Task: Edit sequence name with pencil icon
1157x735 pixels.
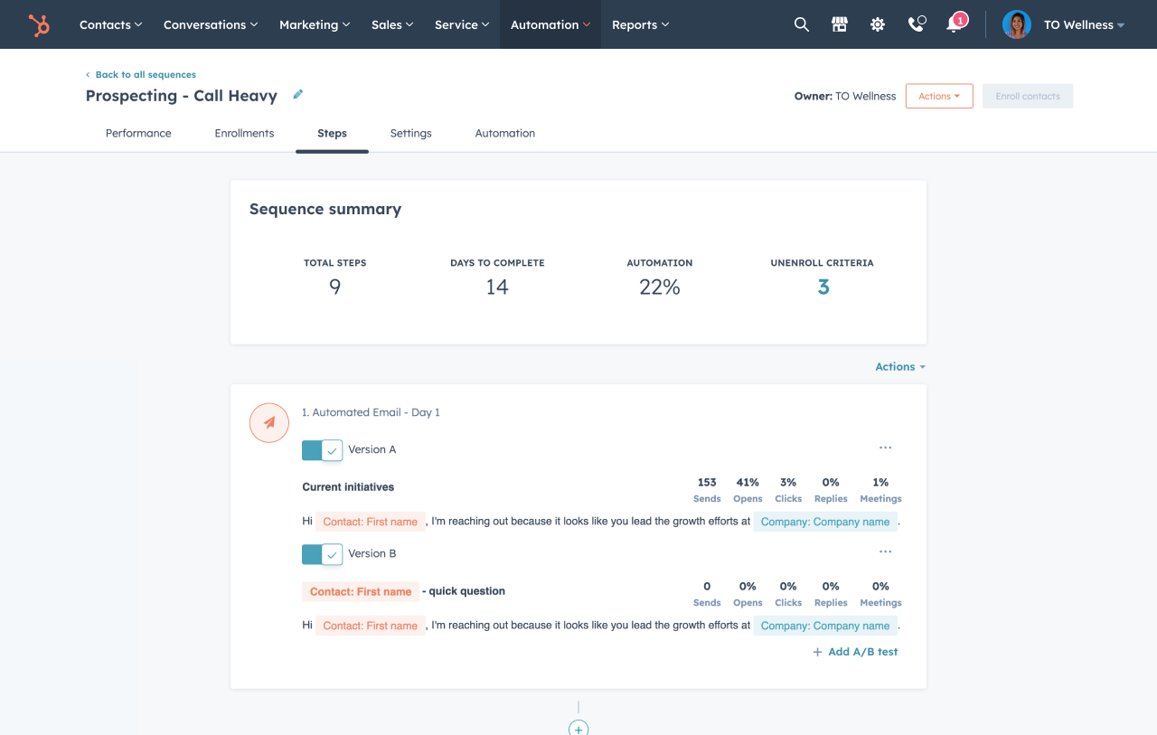Action: (x=298, y=95)
